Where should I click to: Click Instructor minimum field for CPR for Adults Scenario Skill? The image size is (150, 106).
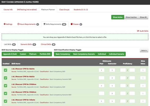[x=112, y=78]
